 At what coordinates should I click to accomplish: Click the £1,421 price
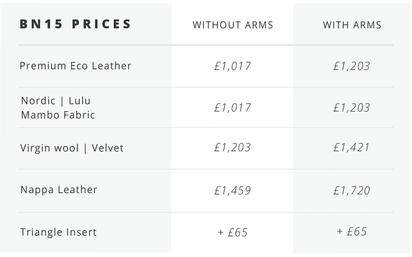(352, 147)
